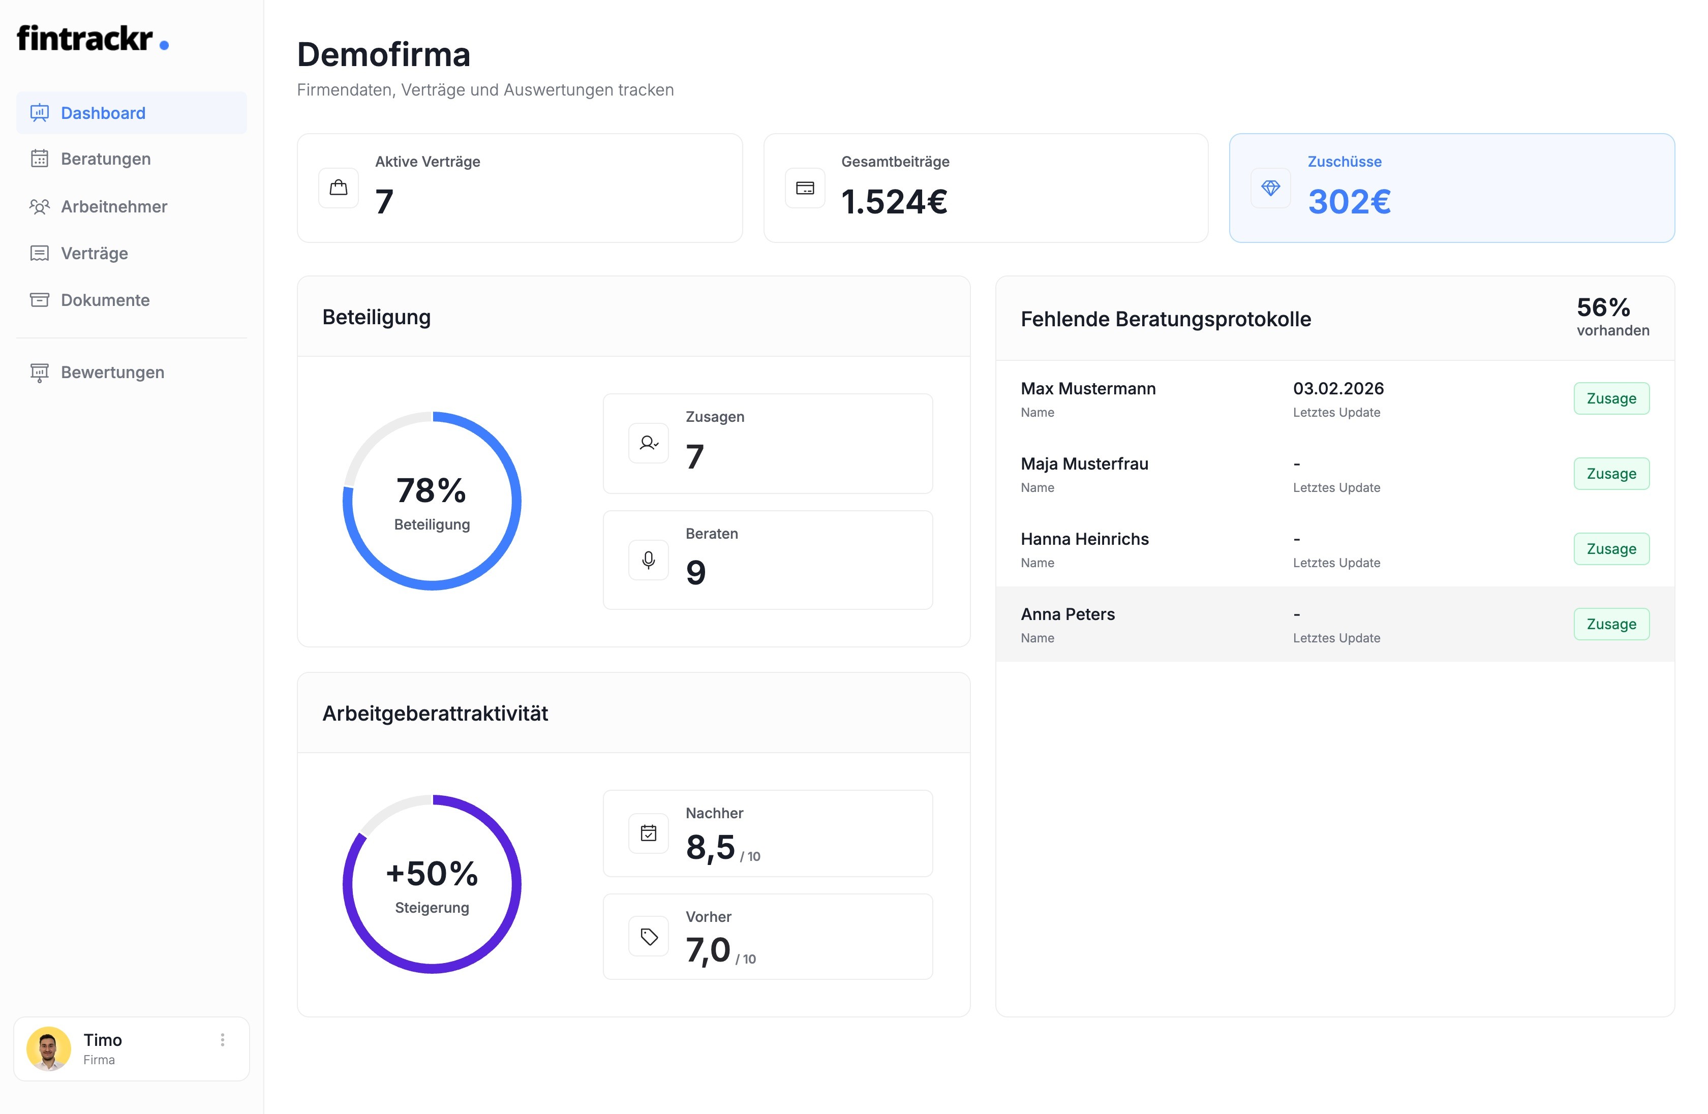The width and height of the screenshot is (1708, 1114).
Task: Click the archive icon next to Dokumente
Action: (x=40, y=300)
